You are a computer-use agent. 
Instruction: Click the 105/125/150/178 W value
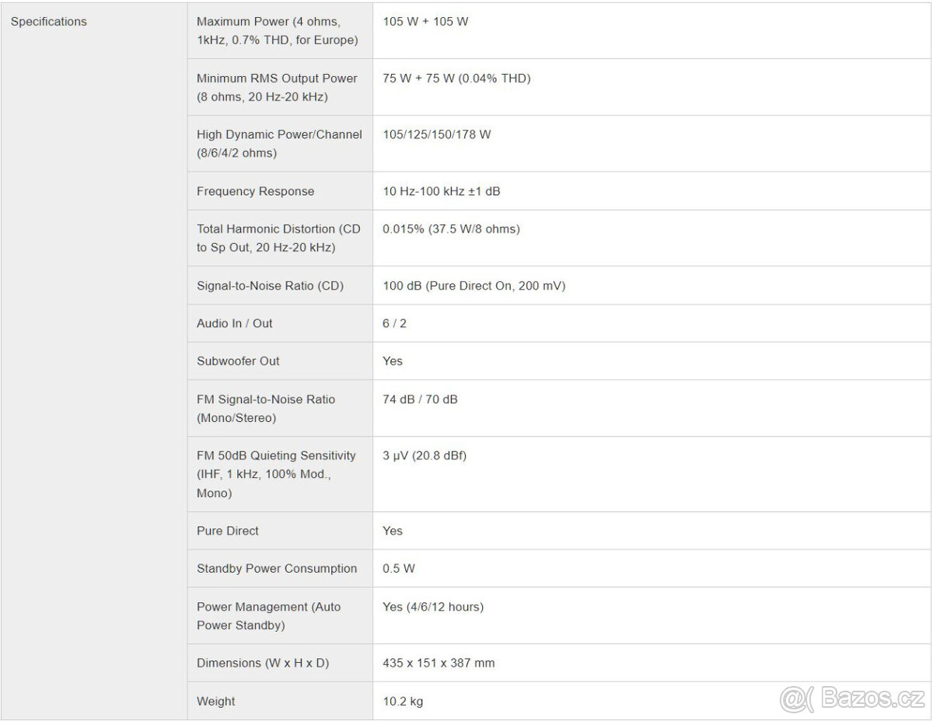437,135
